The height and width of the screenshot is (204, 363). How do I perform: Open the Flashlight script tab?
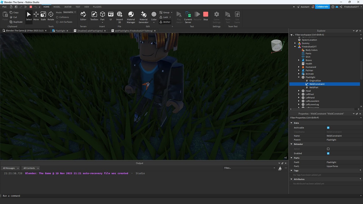tap(60, 30)
